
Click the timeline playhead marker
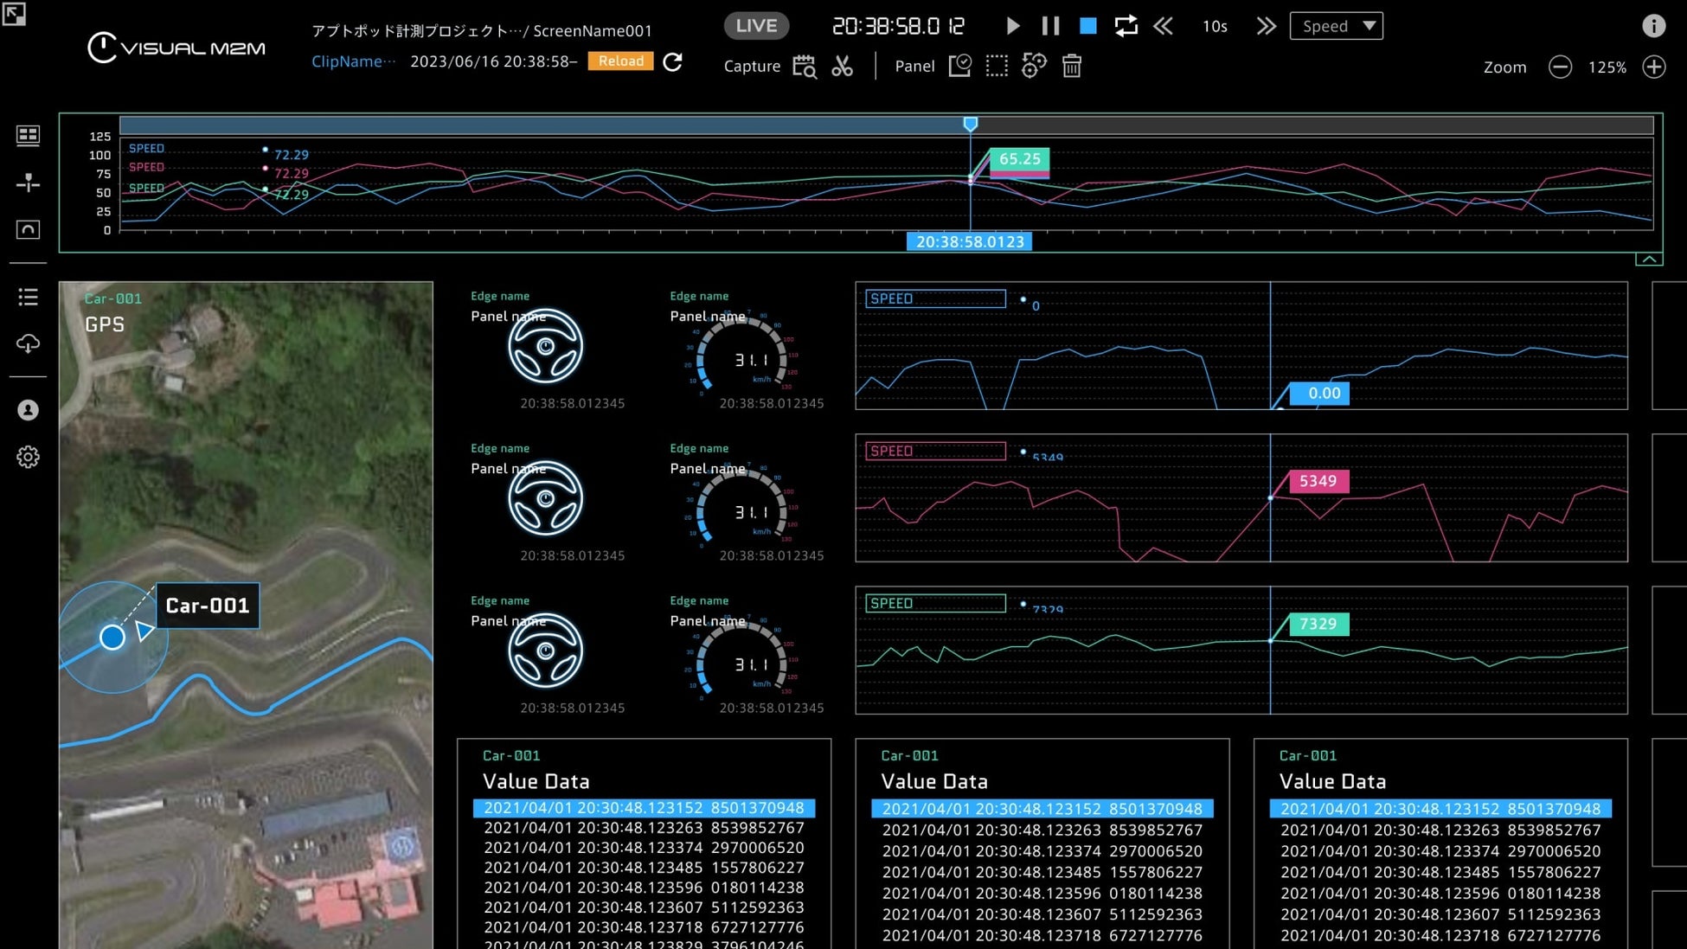pyautogui.click(x=971, y=125)
